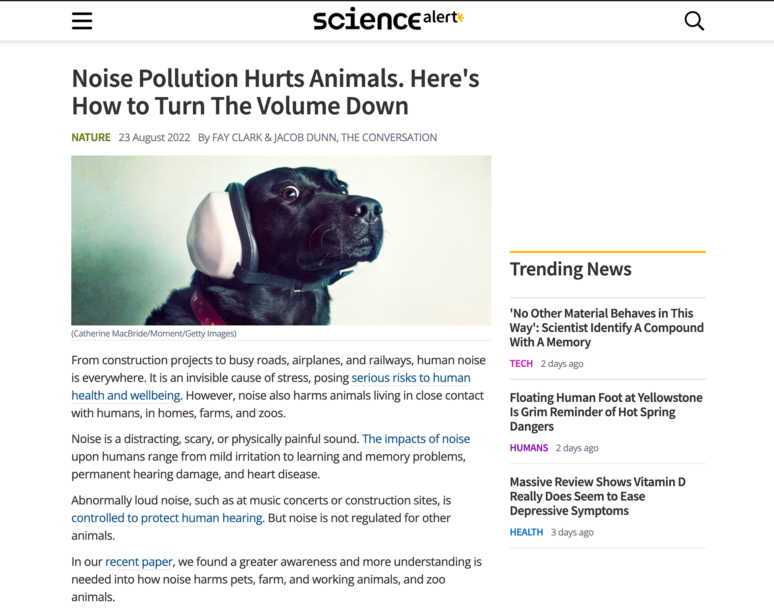The image size is (774, 609).
Task: Click the article headline about noise pollution
Action: [x=275, y=92]
